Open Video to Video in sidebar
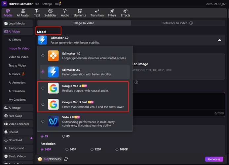229x165 pixels. (x=19, y=57)
